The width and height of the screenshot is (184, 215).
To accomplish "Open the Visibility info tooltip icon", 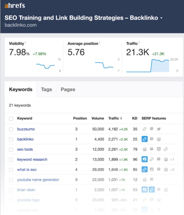I will (26, 43).
